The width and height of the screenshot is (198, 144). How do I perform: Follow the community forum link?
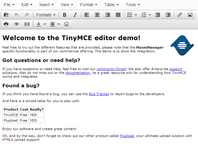pos(111,69)
